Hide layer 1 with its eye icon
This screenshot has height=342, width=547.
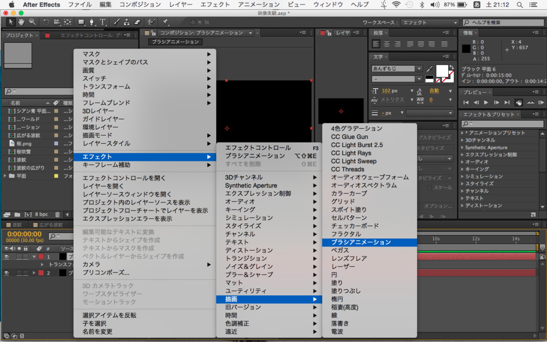click(6, 256)
